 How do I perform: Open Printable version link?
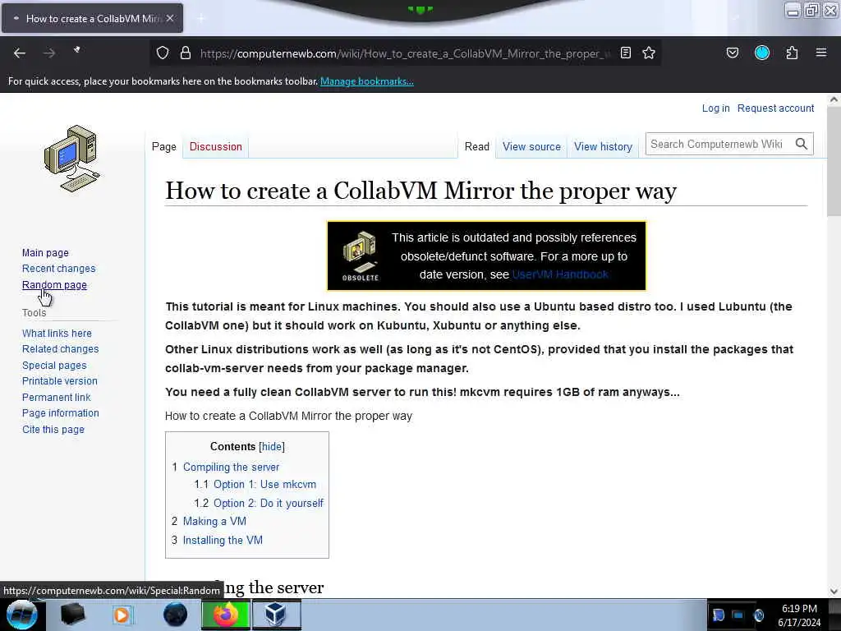point(59,381)
